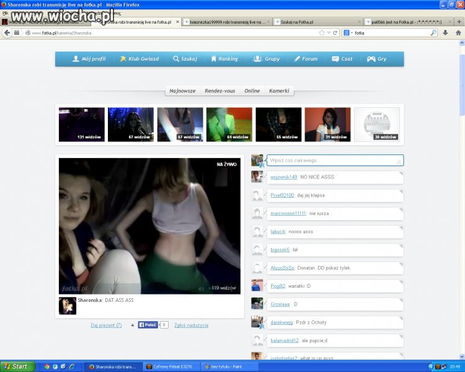Open Grupy in the navigation bar
The width and height of the screenshot is (465, 372).
[x=266, y=59]
